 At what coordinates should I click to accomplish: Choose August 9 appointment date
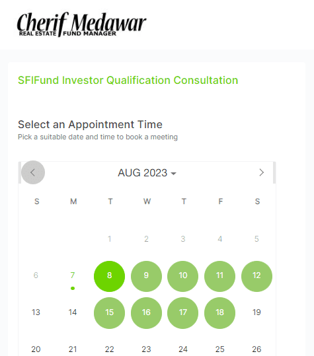(x=146, y=276)
